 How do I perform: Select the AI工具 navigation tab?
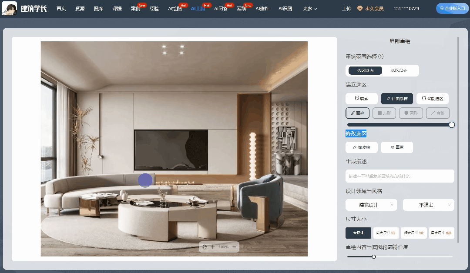pos(198,9)
